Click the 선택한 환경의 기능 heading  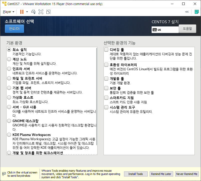120,43
